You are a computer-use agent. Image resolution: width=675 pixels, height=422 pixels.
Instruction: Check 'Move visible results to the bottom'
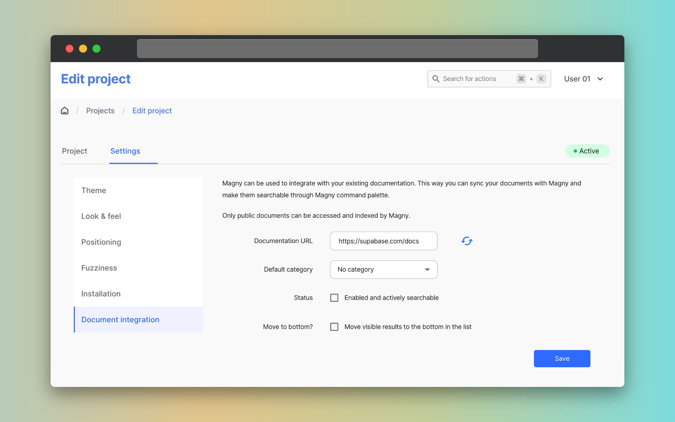pyautogui.click(x=334, y=327)
